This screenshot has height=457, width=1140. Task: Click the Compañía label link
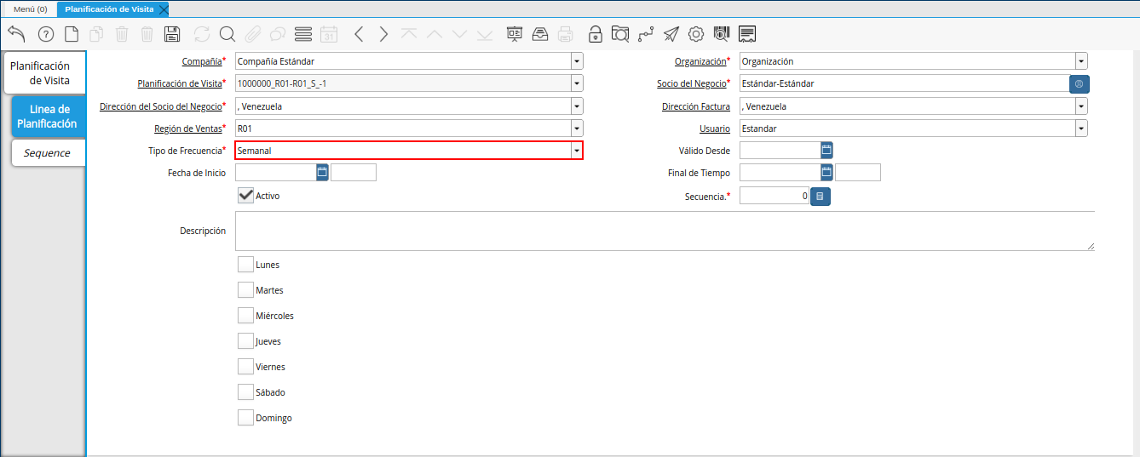[x=202, y=61]
